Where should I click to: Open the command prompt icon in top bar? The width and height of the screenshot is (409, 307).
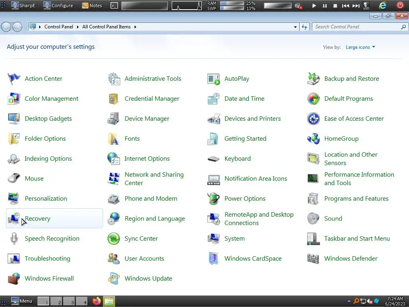(x=114, y=6)
